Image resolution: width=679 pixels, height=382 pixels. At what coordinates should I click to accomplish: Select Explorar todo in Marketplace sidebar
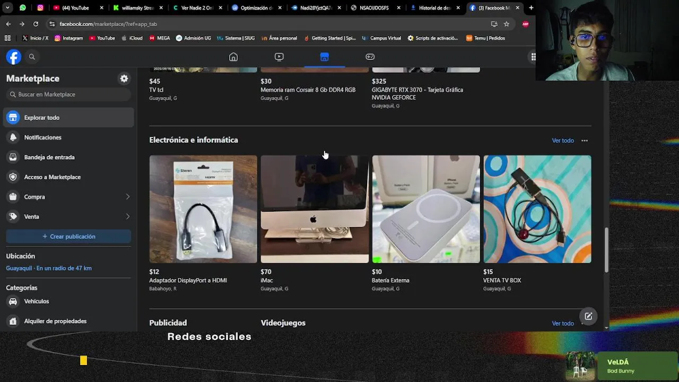coord(68,118)
